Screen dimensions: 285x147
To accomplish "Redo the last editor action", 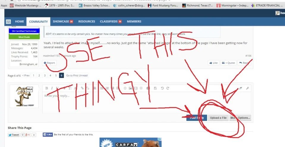I will (x=168, y=88).
